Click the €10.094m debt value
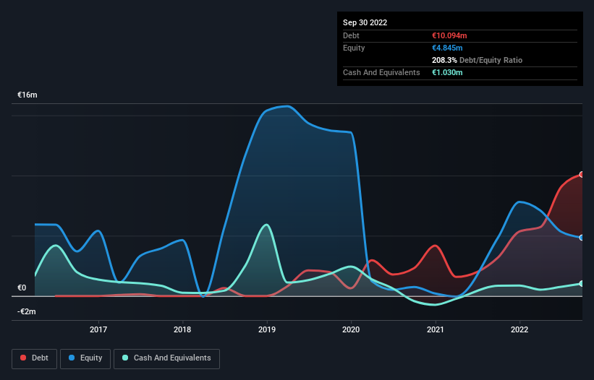This screenshot has height=380, width=594. click(x=450, y=35)
